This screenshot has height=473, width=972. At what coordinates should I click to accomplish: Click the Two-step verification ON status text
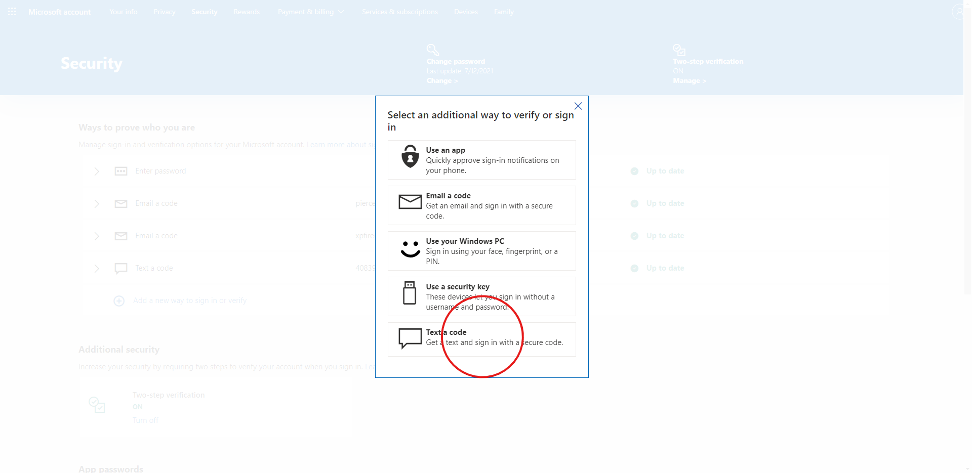(138, 407)
